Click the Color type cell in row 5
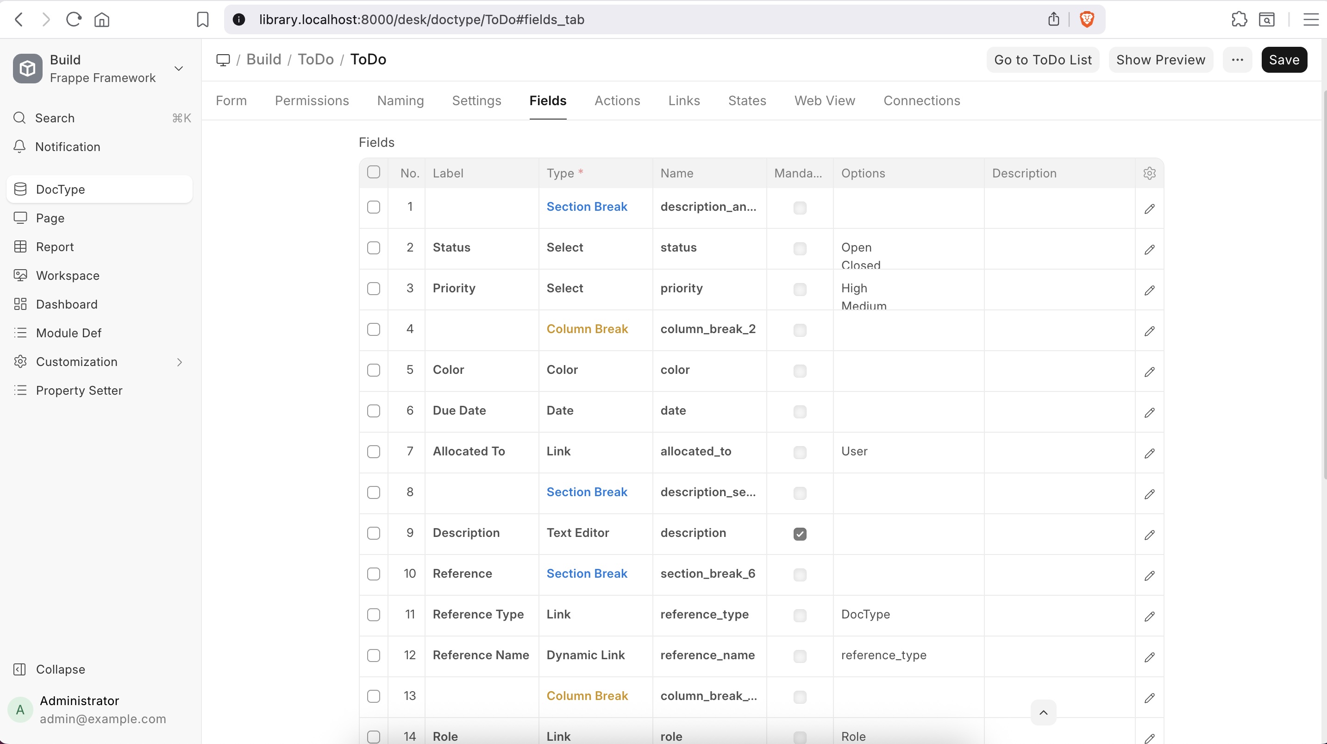The width and height of the screenshot is (1327, 744). pos(562,370)
